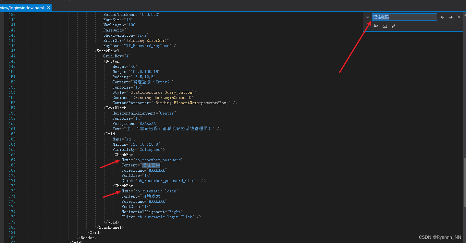Click the search field containing 记住密码
Screen dimensions: 466x243
[x=404, y=17]
